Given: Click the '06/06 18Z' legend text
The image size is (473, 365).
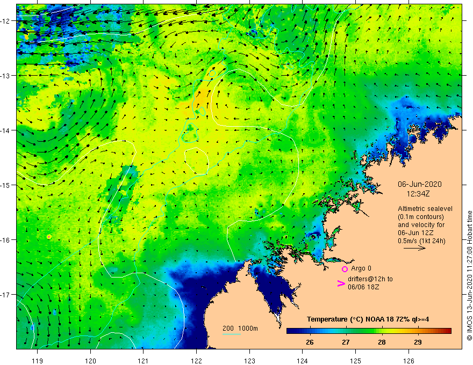Looking at the screenshot, I should coord(363,287).
